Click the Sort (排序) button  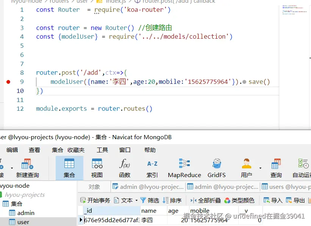172,200
